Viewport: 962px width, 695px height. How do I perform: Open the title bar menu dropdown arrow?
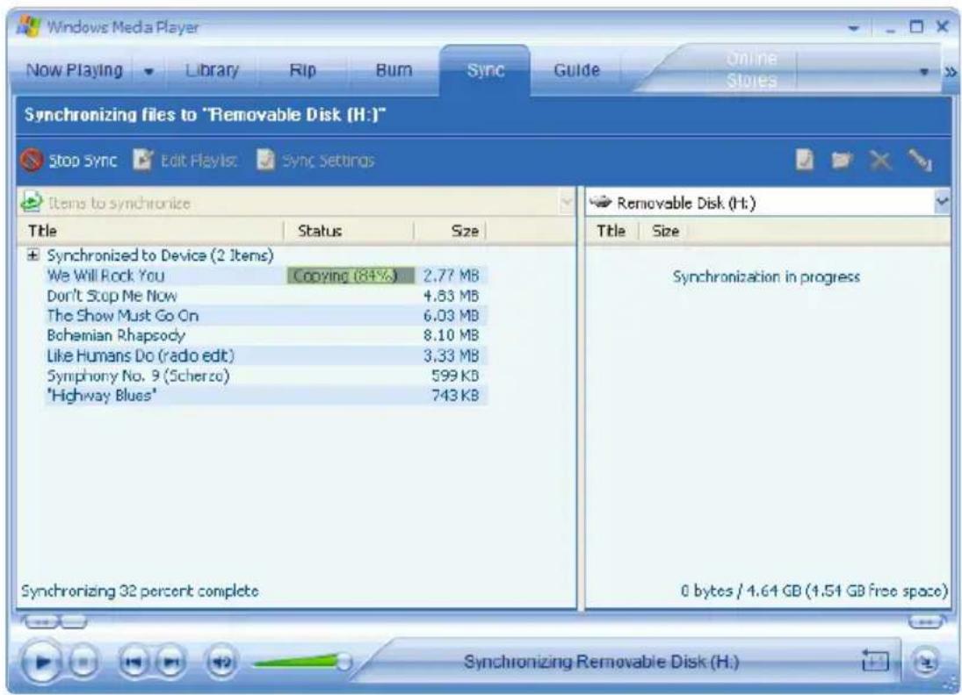click(853, 27)
